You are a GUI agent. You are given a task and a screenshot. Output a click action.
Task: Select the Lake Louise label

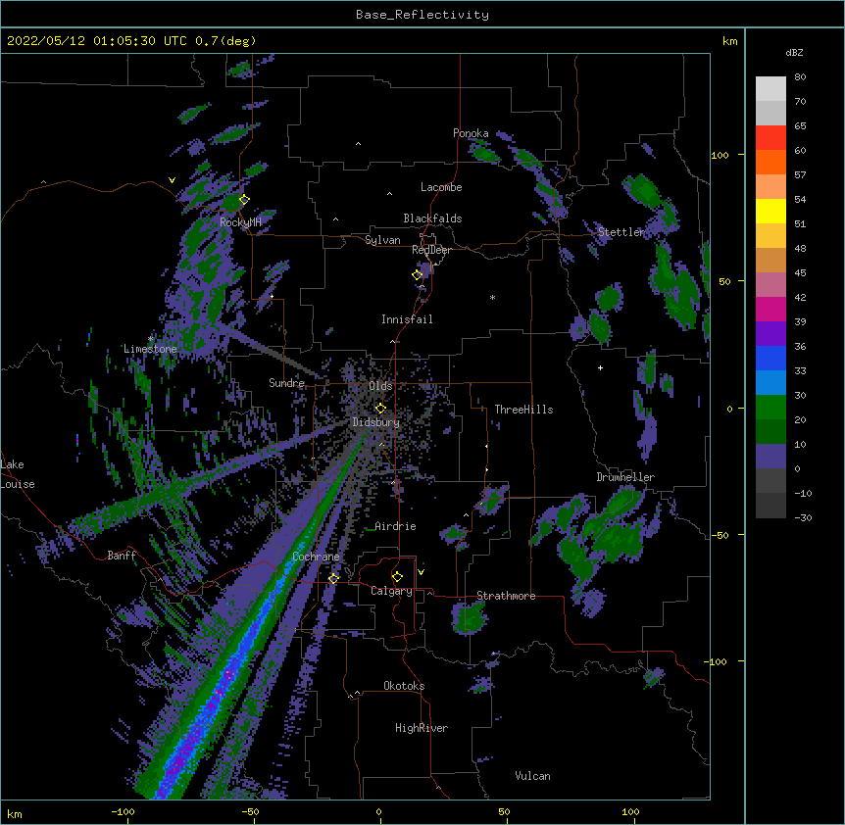tap(18, 474)
